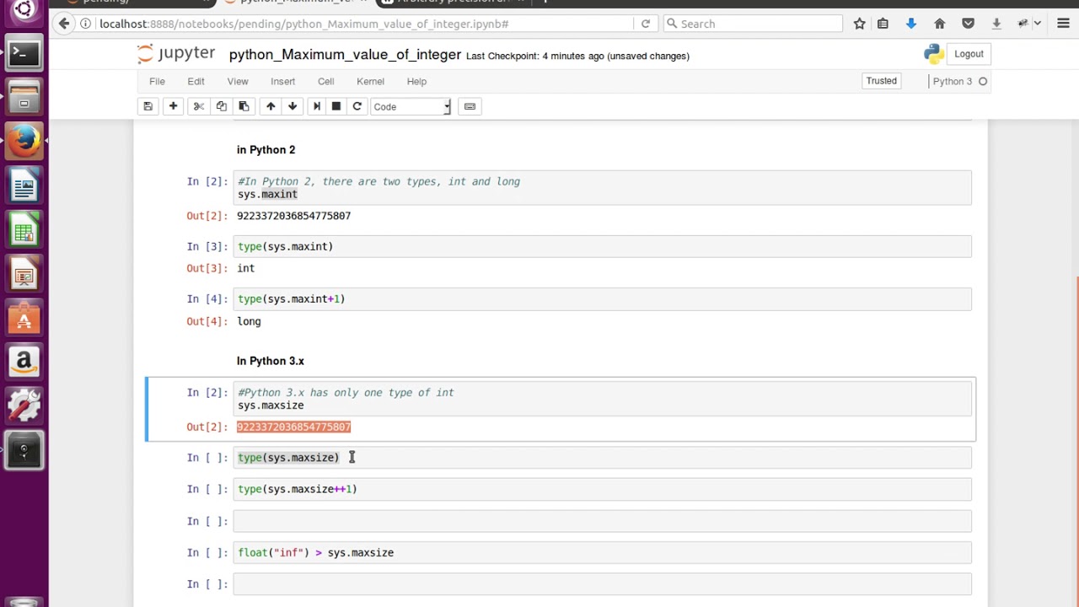
Task: Click the highlighted output 9223372036854775807
Action: (293, 427)
